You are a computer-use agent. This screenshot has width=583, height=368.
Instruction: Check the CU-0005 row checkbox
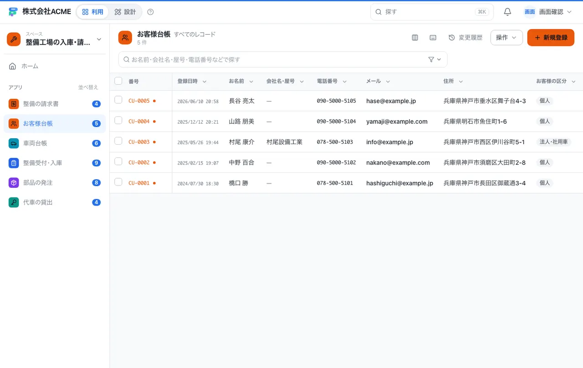(x=118, y=100)
